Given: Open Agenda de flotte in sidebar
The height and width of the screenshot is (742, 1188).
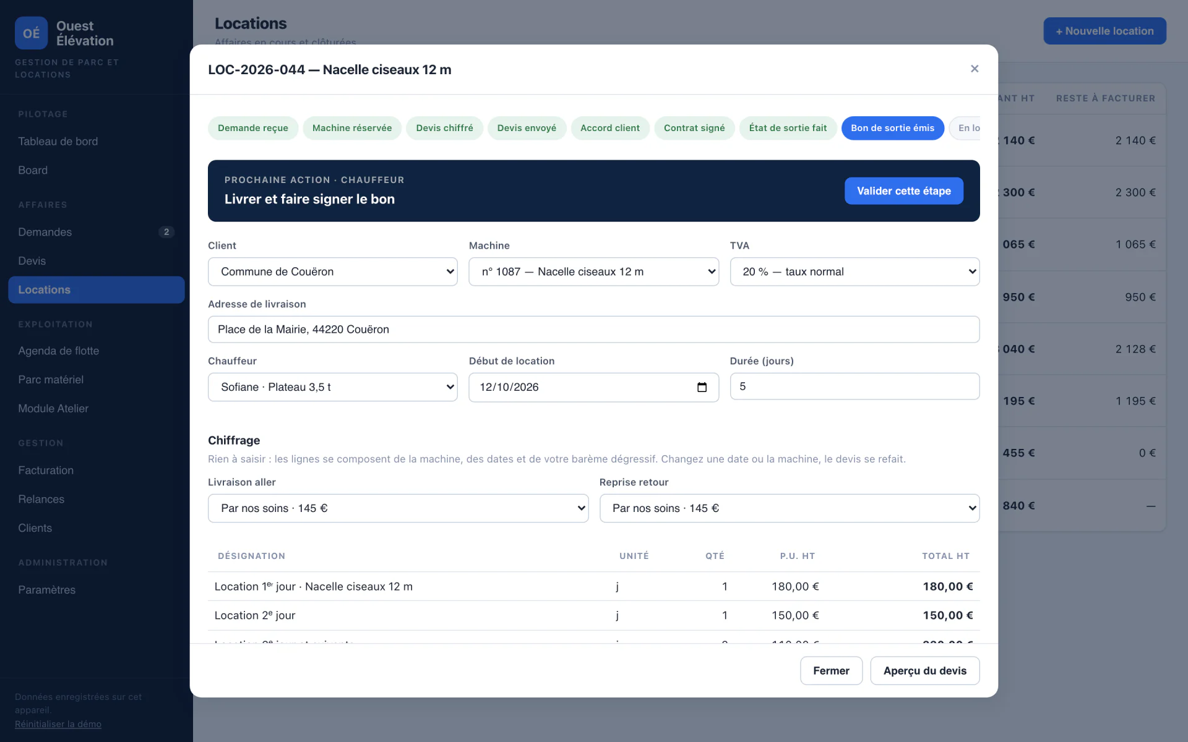Looking at the screenshot, I should (59, 351).
